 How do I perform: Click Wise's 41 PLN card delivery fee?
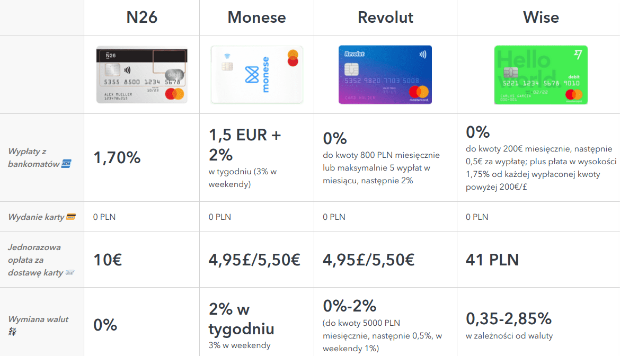pos(492,260)
